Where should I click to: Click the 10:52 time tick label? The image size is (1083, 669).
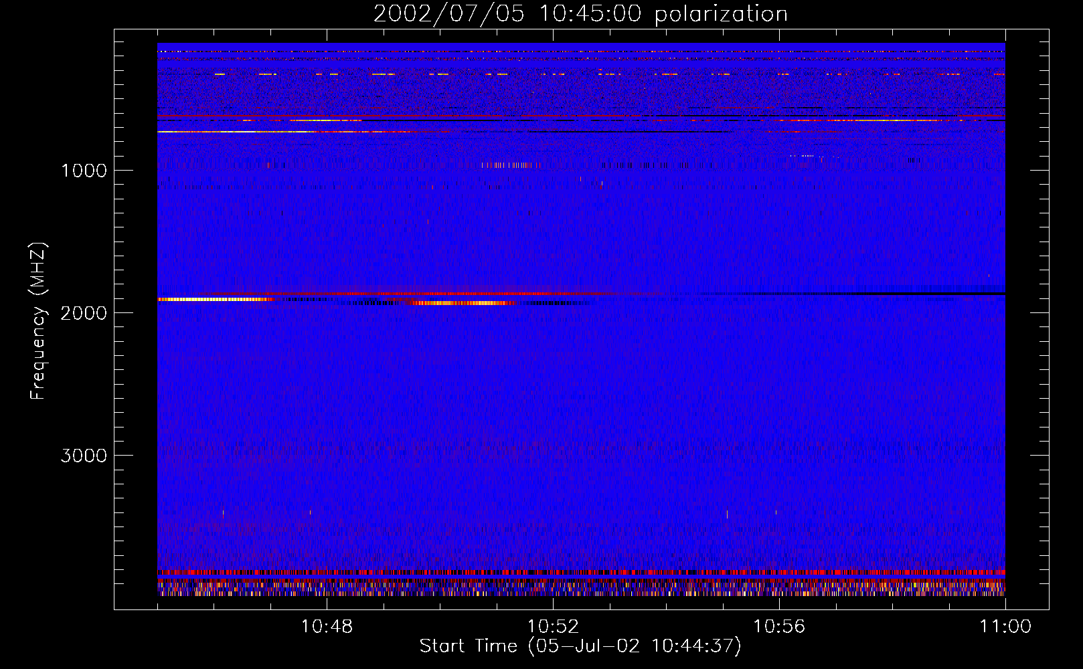pos(553,627)
